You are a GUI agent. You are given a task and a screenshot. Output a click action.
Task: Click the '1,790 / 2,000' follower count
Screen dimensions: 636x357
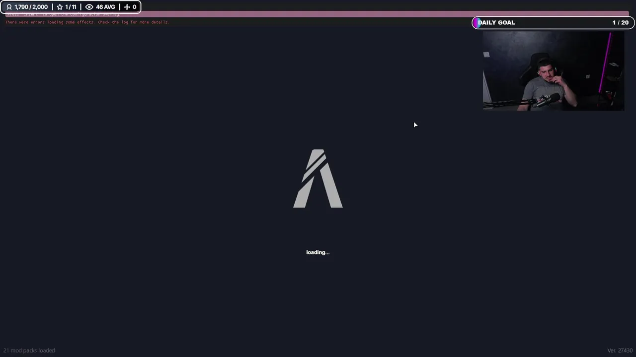pos(31,7)
